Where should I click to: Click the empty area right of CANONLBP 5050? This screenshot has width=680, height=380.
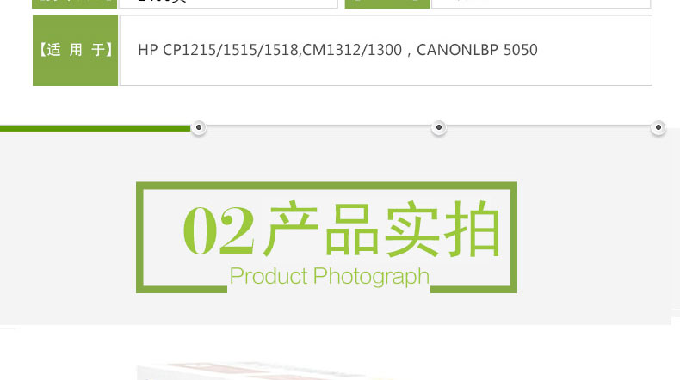point(594,50)
